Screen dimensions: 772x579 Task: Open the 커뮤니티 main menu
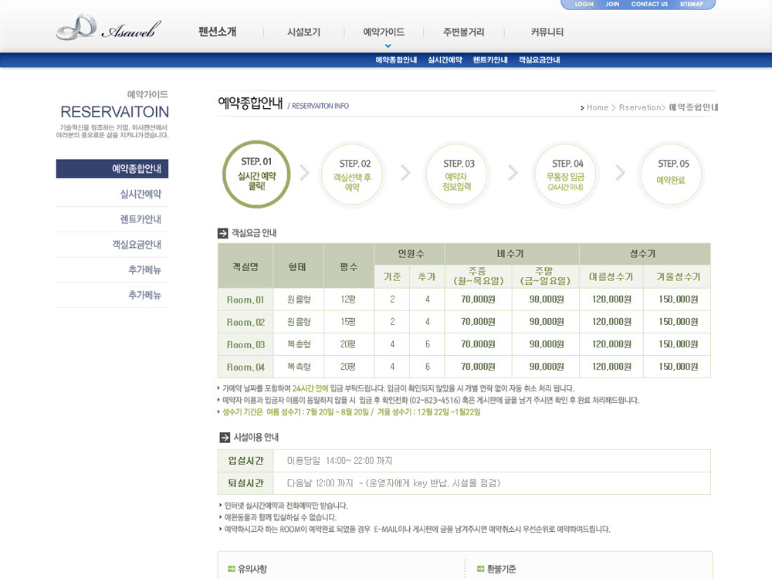coord(547,32)
